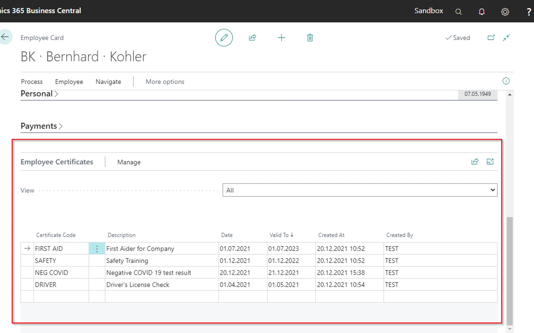Open the Manage menu for certificates
This screenshot has height=333, width=534.
129,162
